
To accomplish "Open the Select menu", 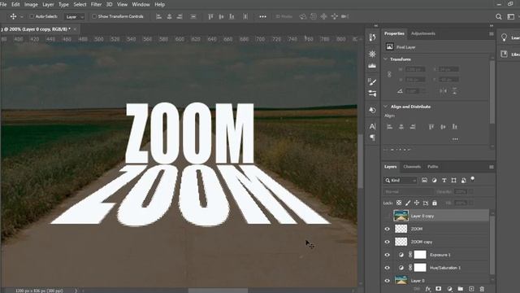I will [80, 5].
